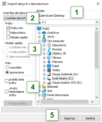The image size is (102, 122).
Task: Expand the Pobrane tree node
Action: [x=44, y=62]
